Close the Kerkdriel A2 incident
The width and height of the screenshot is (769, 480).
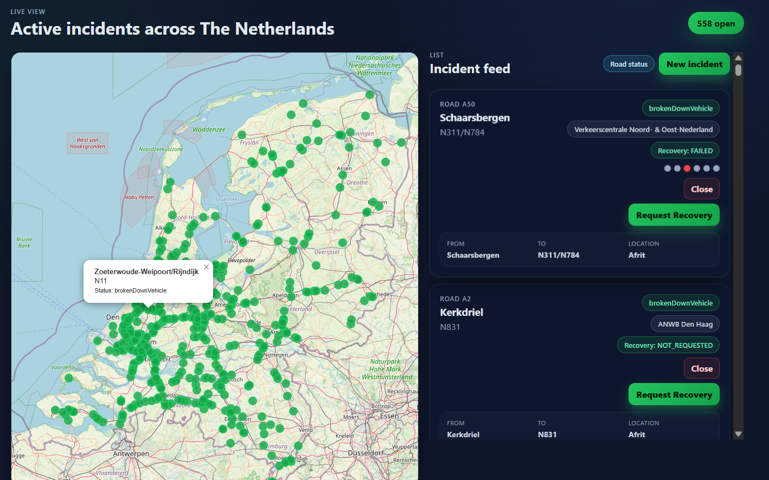701,368
